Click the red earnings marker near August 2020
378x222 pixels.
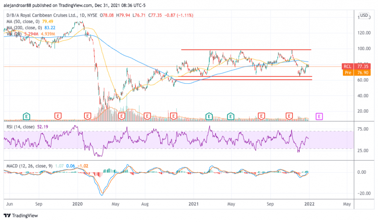[147, 117]
